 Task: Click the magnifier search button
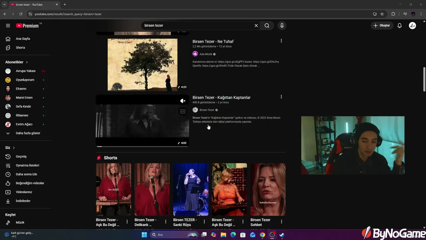coord(267,25)
